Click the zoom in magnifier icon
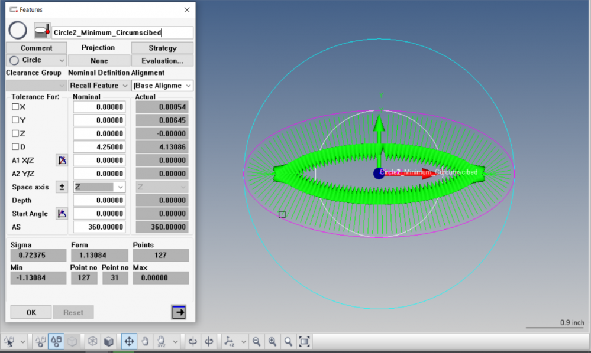 coord(272,341)
